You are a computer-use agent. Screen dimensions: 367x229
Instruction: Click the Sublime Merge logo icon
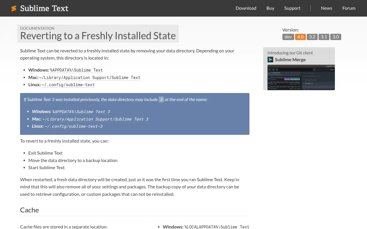(x=270, y=60)
